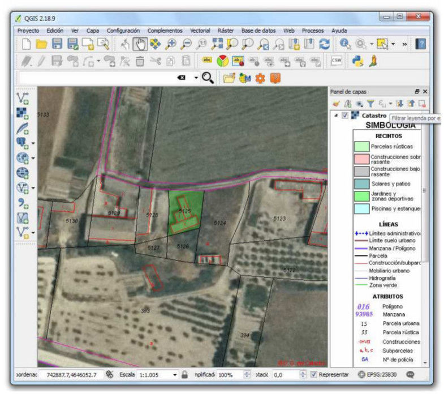Open dropdown next to WMS globe icon
444x397 pixels.
coord(33,158)
